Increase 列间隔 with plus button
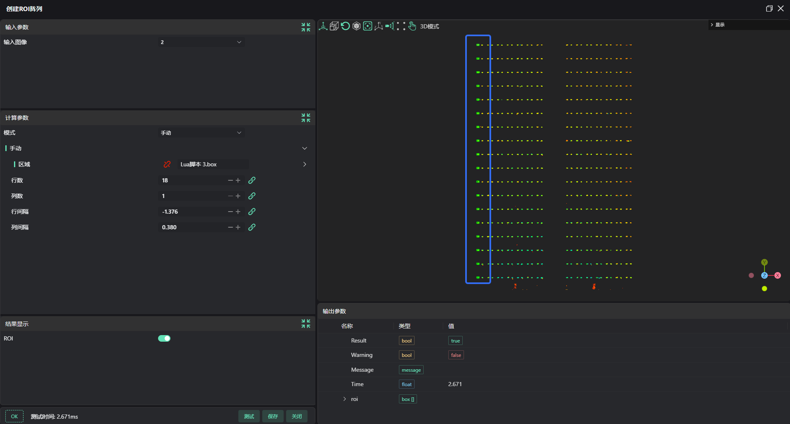This screenshot has height=424, width=790. point(238,227)
